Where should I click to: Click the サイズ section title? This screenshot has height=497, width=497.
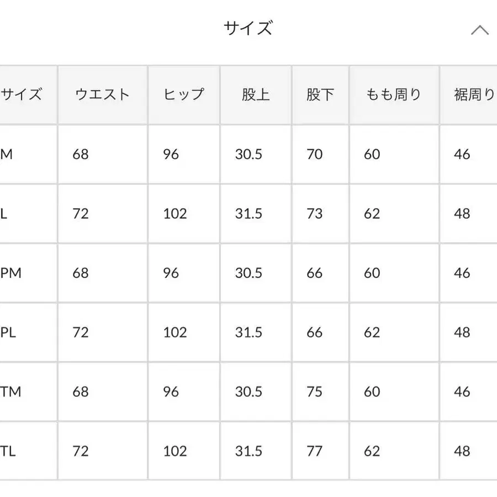click(x=248, y=28)
